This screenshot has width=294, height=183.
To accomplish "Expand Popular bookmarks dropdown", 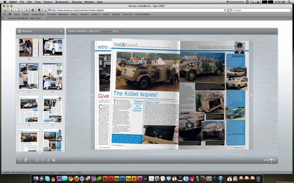I will [x=85, y=14].
